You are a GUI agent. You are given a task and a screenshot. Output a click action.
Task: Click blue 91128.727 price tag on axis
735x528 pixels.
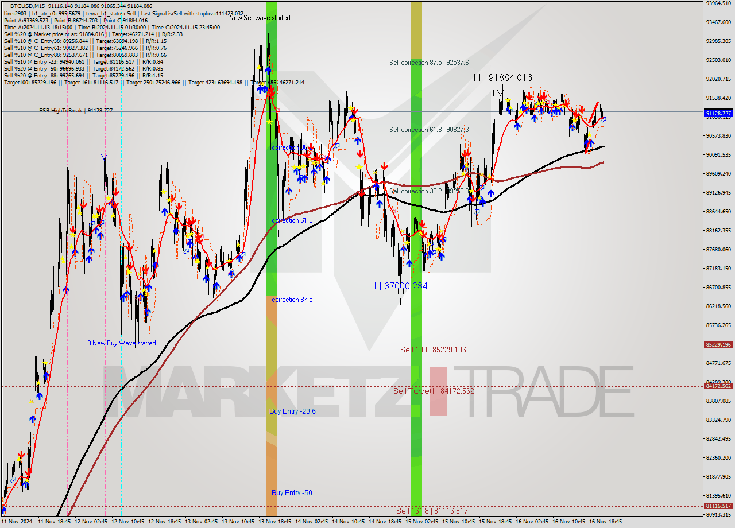click(718, 113)
